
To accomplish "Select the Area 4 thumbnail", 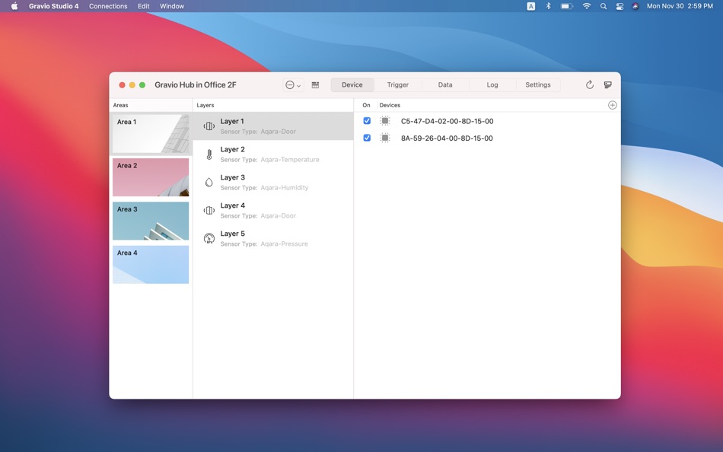I will [x=151, y=264].
